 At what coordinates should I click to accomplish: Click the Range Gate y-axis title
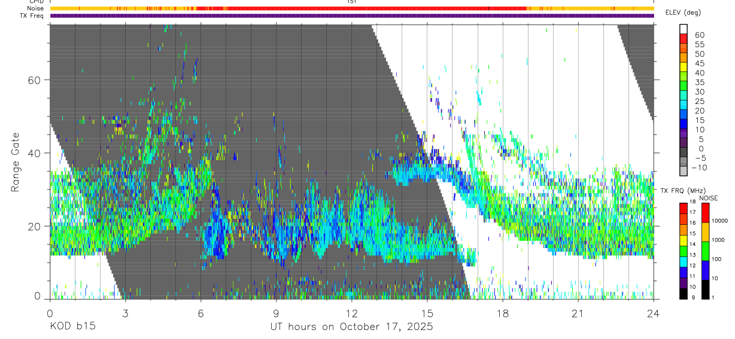coord(16,162)
